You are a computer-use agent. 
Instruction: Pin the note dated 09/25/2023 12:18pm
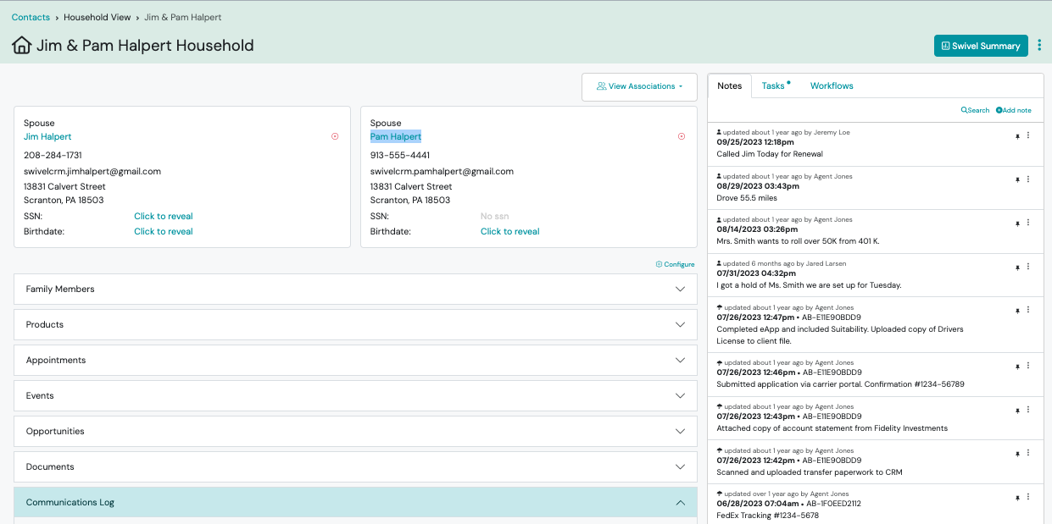(1017, 136)
